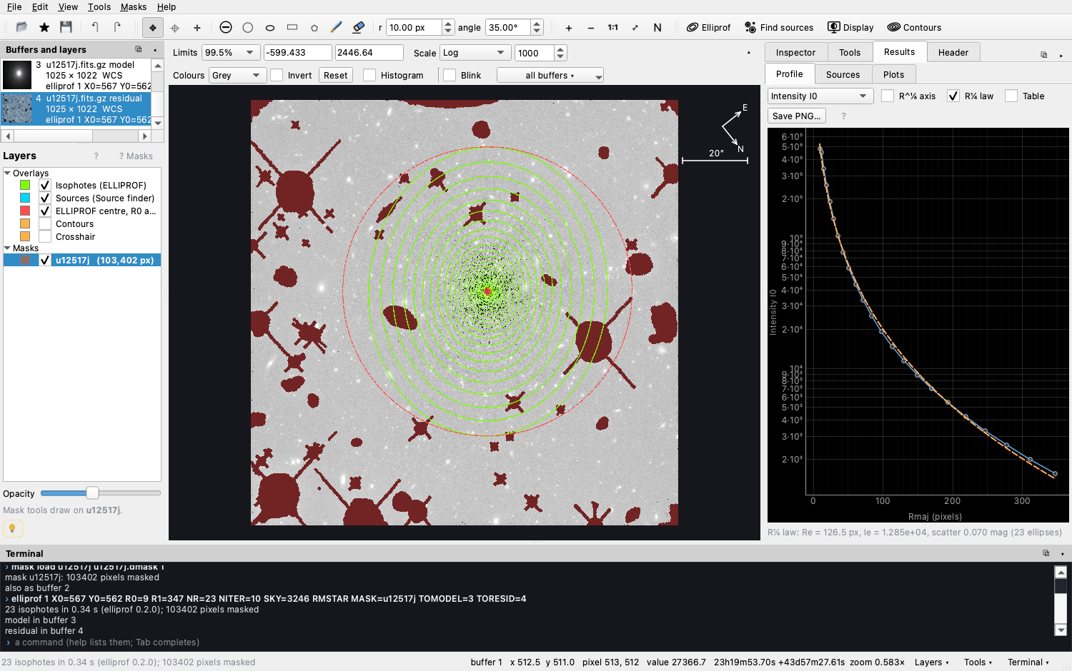This screenshot has width=1072, height=671.
Task: Select the polygon mask shape tool
Action: 314,28
